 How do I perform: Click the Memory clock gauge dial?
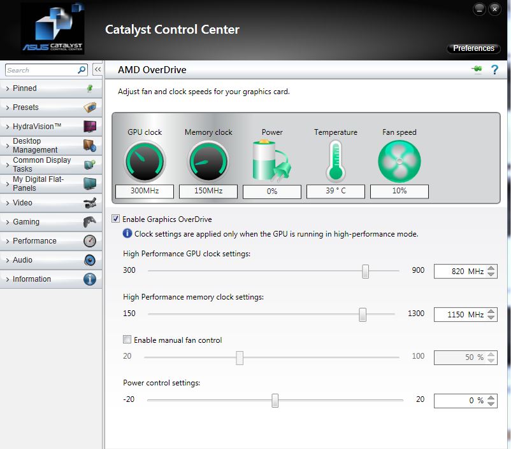(x=208, y=162)
